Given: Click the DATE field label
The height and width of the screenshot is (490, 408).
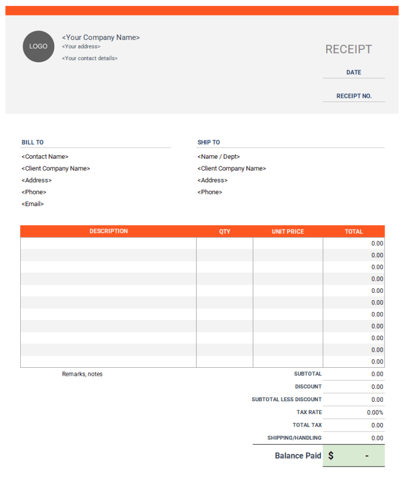Looking at the screenshot, I should tap(353, 72).
